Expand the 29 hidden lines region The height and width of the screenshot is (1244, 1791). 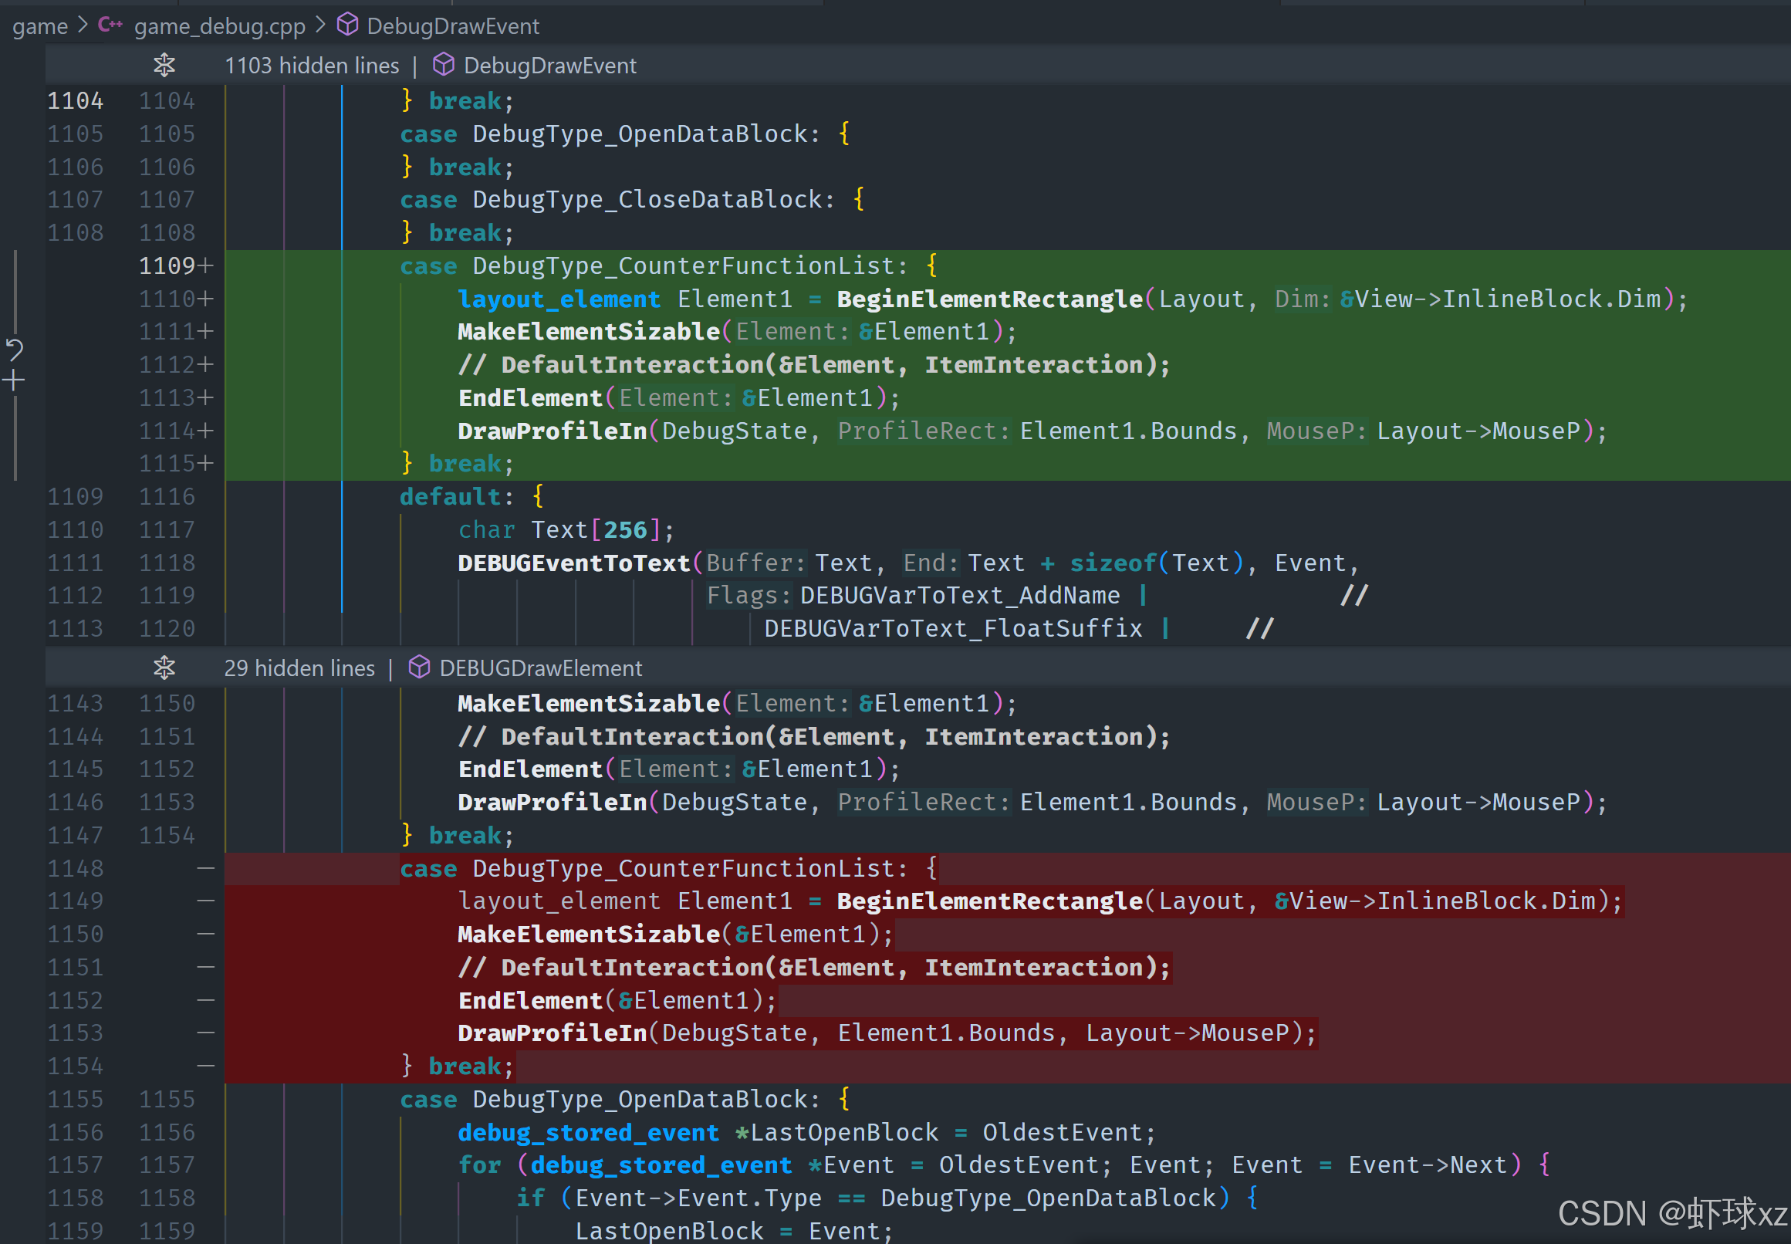click(x=299, y=669)
